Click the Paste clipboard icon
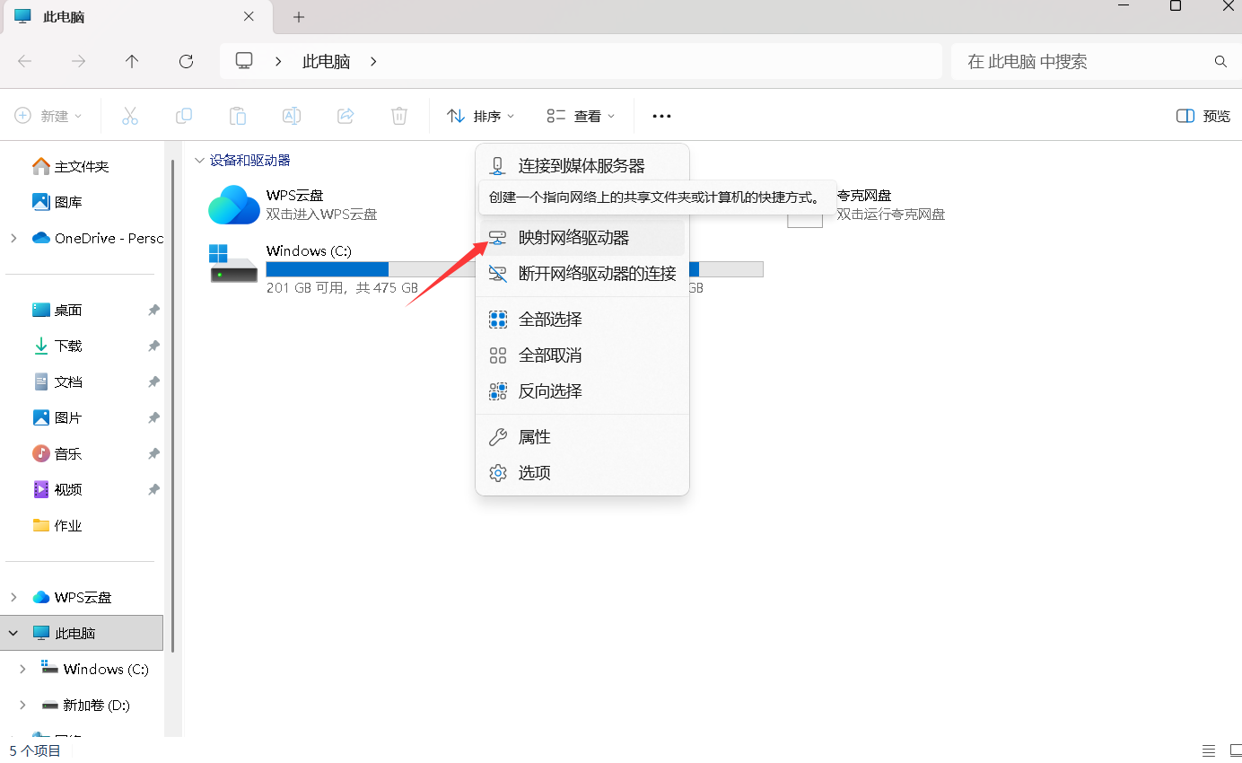The height and width of the screenshot is (763, 1242). pyautogui.click(x=238, y=116)
